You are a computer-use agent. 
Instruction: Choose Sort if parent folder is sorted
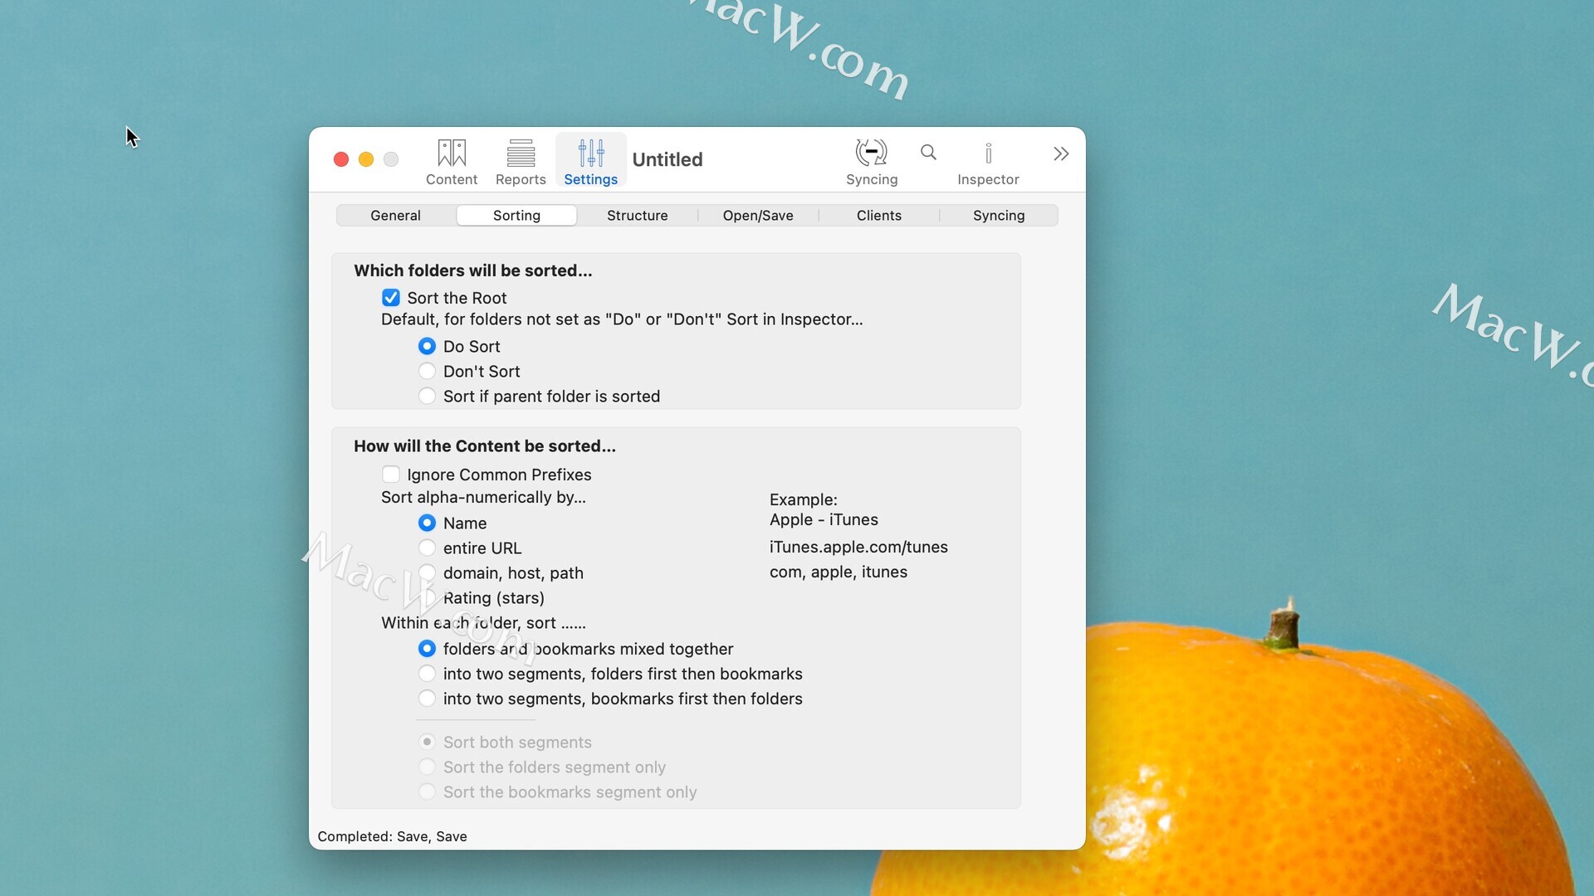coord(427,396)
